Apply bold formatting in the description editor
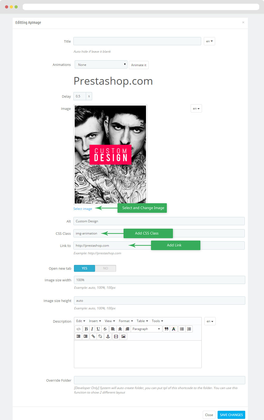Viewport: 264px width, 420px height. pyautogui.click(x=86, y=329)
